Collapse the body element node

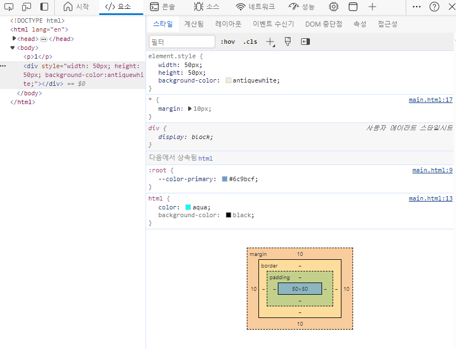click(13, 48)
